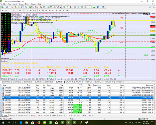The width and height of the screenshot is (156, 125).
Task: Toggle the AutoTrading button
Action: click(x=55, y=7)
